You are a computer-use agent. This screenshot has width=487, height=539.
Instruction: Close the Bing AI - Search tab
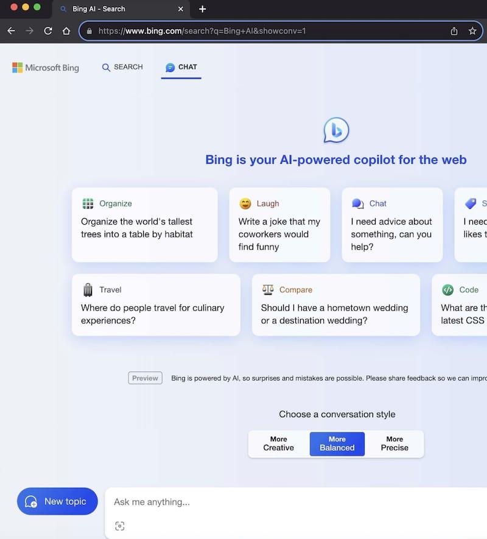point(181,9)
